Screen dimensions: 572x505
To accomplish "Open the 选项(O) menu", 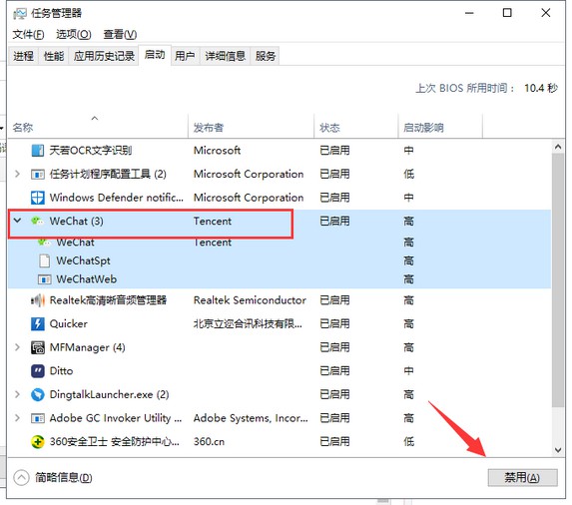I will click(73, 34).
